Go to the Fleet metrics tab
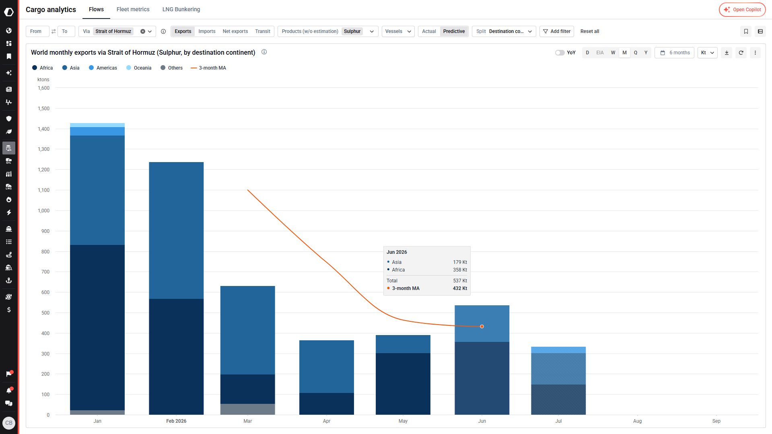Image resolution: width=772 pixels, height=434 pixels. 133,9
